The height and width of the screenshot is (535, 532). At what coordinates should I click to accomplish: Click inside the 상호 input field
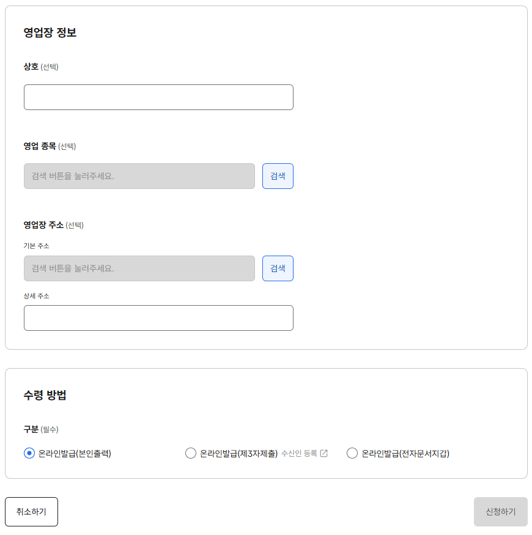point(158,97)
